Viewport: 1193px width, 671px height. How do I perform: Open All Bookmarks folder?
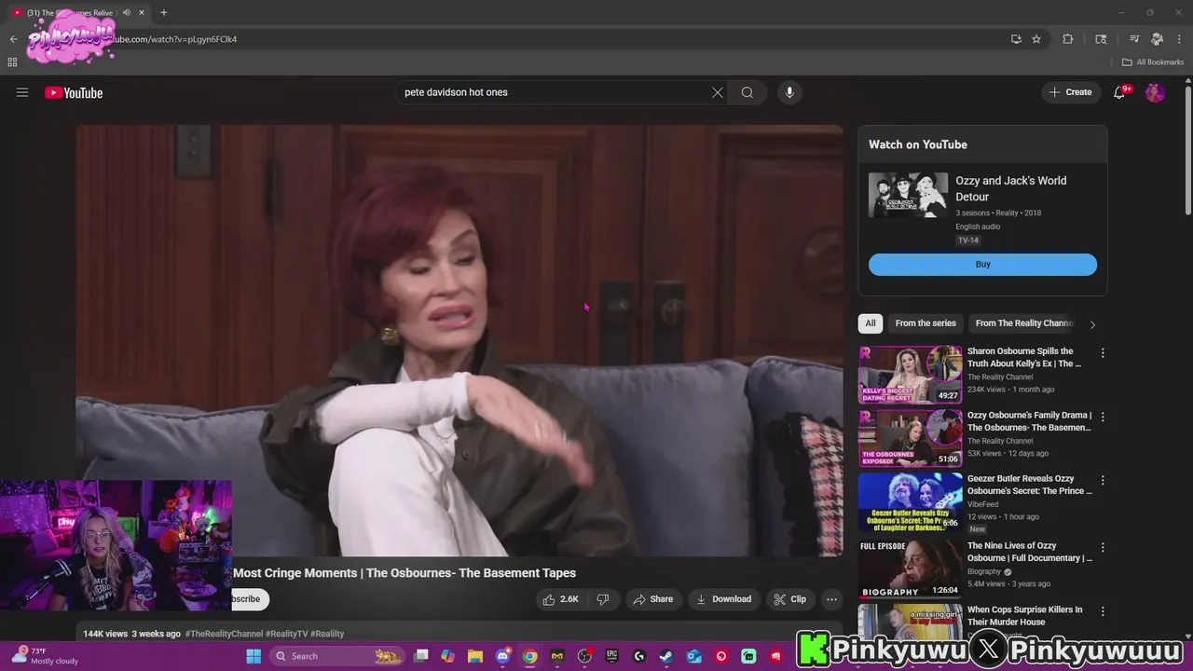pos(1153,62)
